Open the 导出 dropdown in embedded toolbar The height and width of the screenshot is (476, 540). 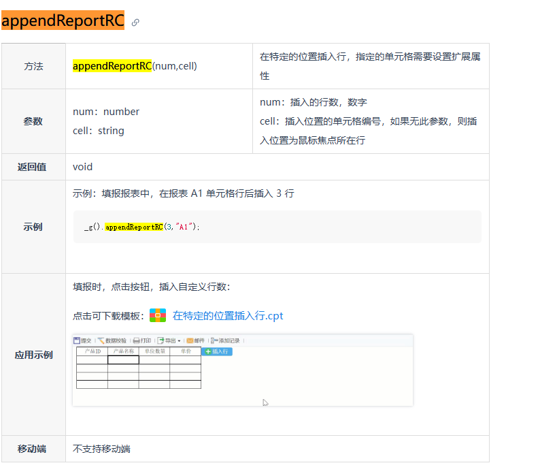(169, 340)
